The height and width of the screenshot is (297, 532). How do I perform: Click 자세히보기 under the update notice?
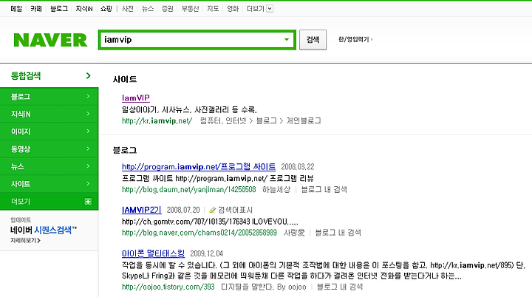tap(25, 240)
